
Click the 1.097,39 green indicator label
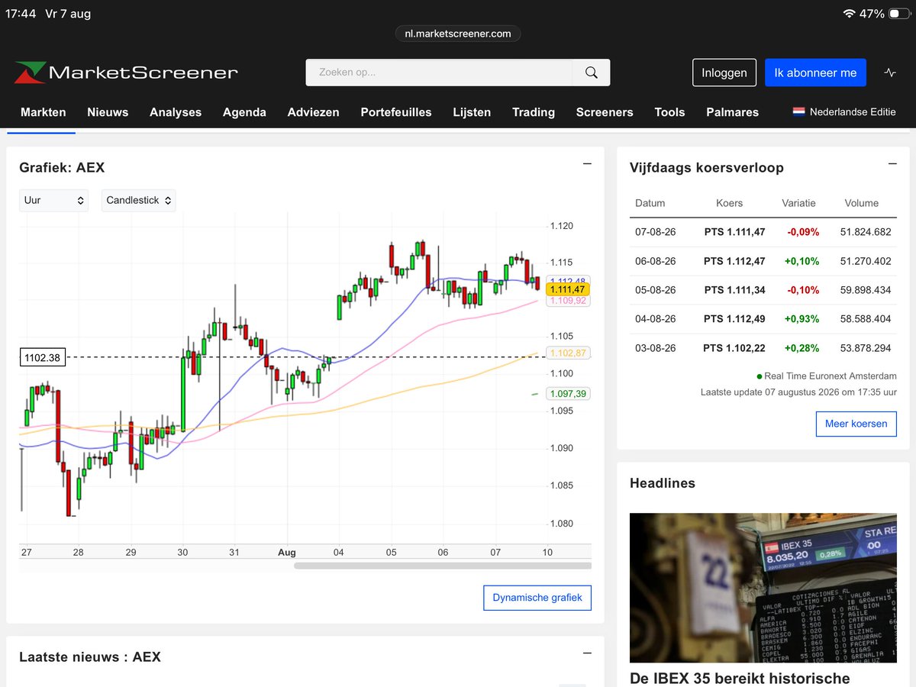click(x=567, y=394)
